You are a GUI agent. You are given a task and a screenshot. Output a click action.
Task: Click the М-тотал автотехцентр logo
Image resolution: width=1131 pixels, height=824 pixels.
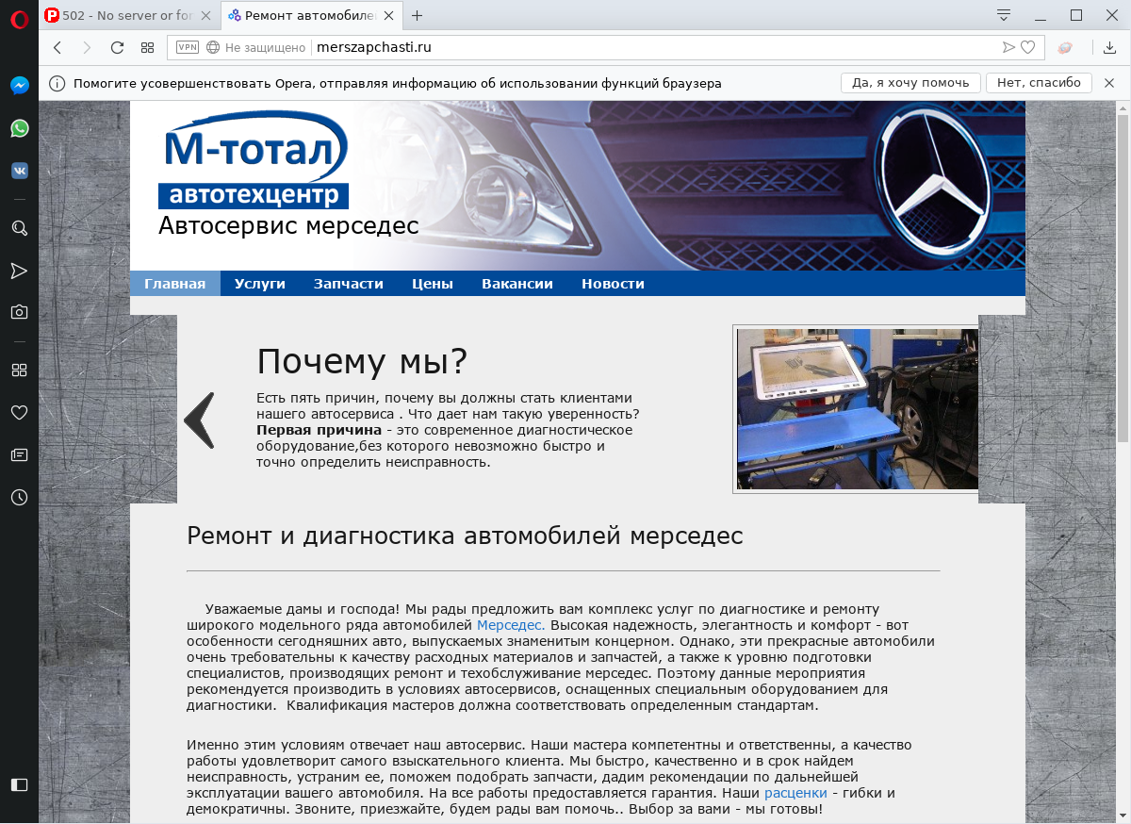pyautogui.click(x=254, y=159)
